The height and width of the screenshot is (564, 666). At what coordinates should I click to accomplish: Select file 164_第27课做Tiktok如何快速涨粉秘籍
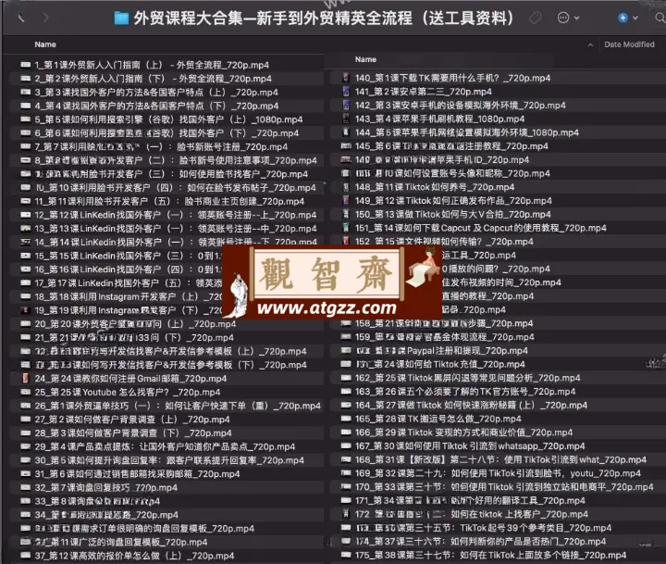coord(471,405)
